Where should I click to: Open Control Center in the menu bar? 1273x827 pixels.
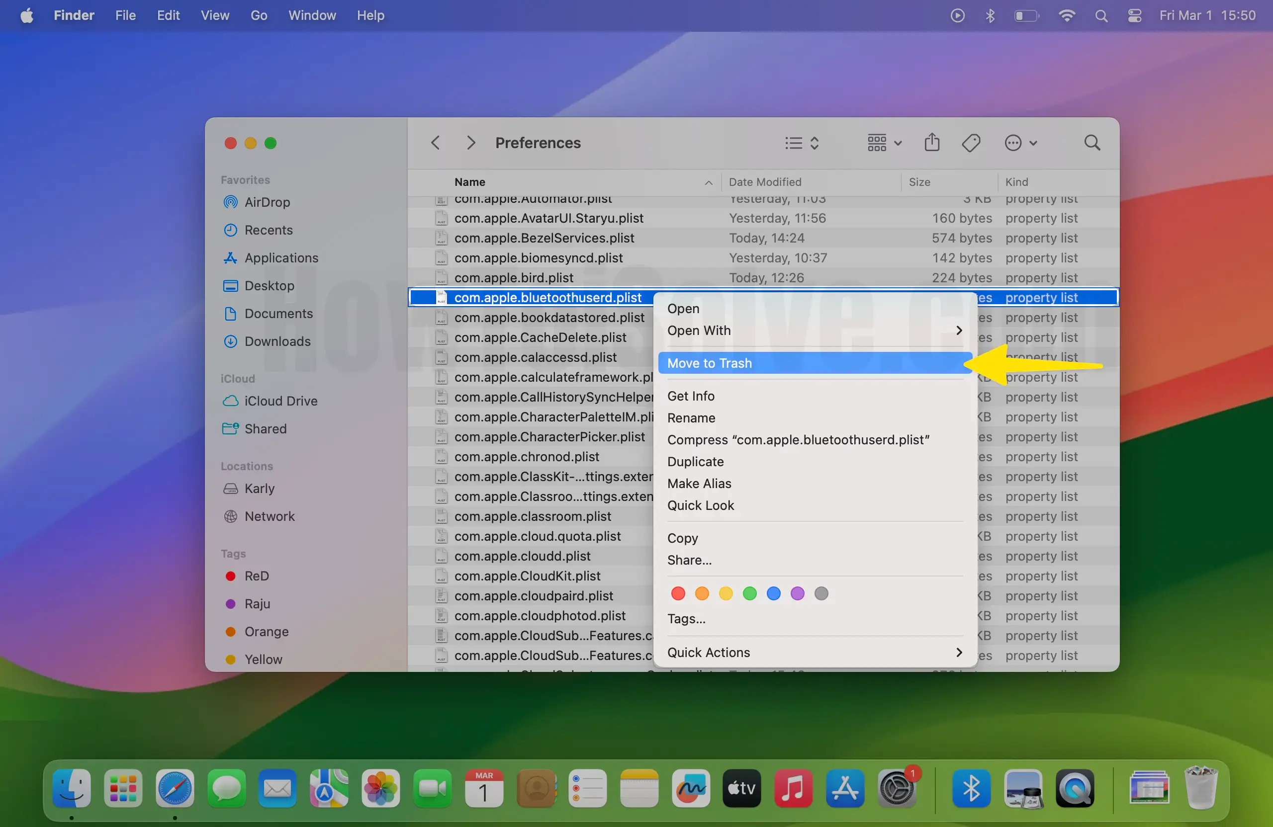(1134, 15)
